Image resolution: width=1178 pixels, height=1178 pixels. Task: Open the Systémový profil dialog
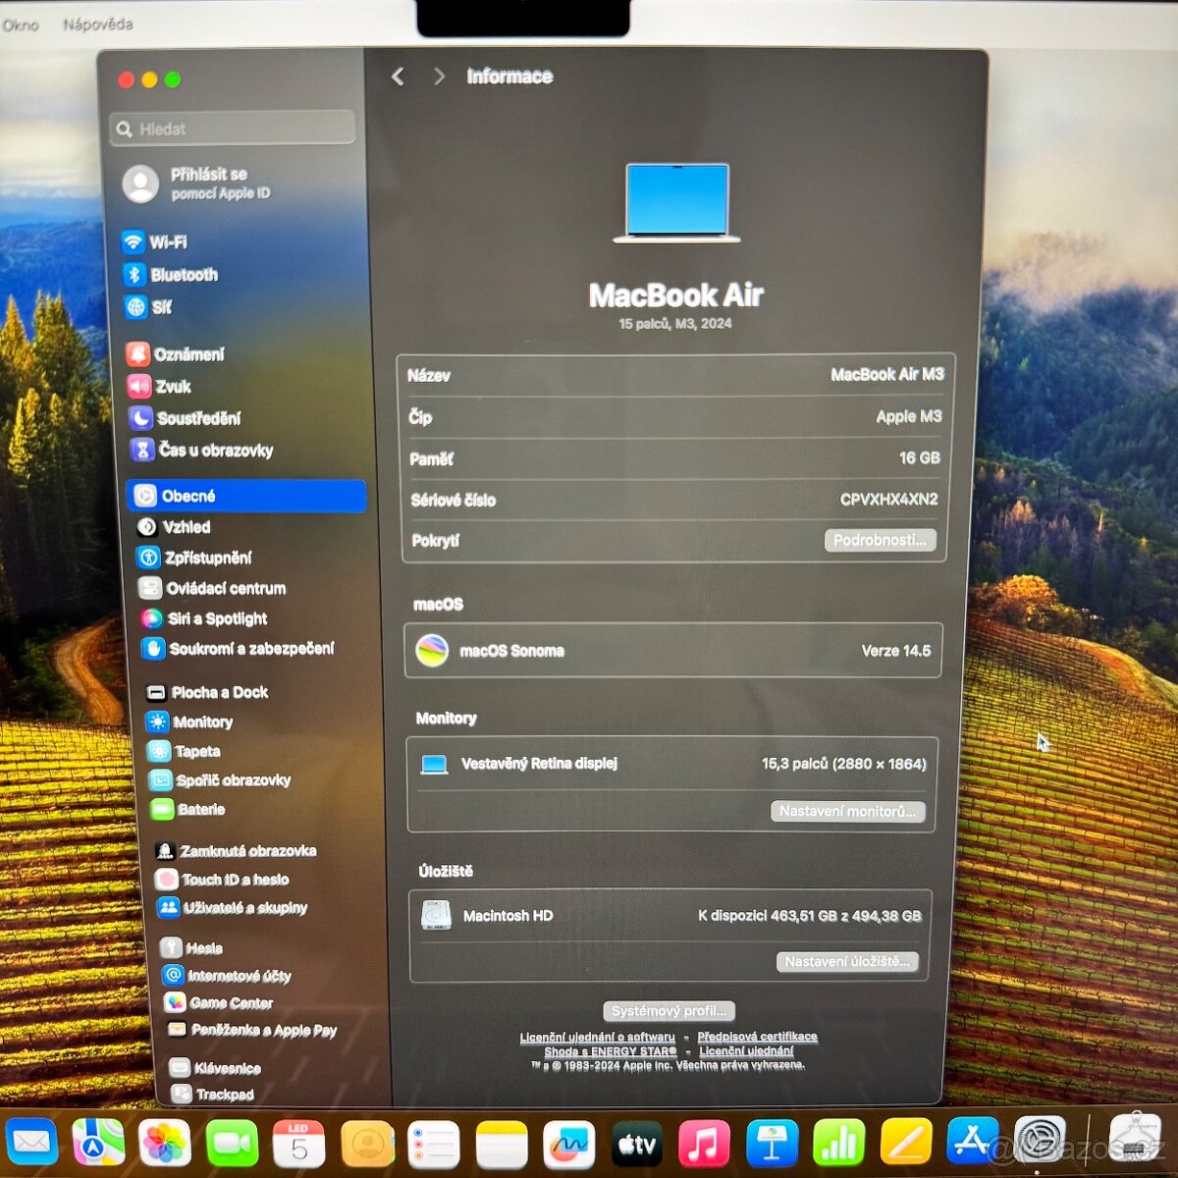click(668, 1011)
